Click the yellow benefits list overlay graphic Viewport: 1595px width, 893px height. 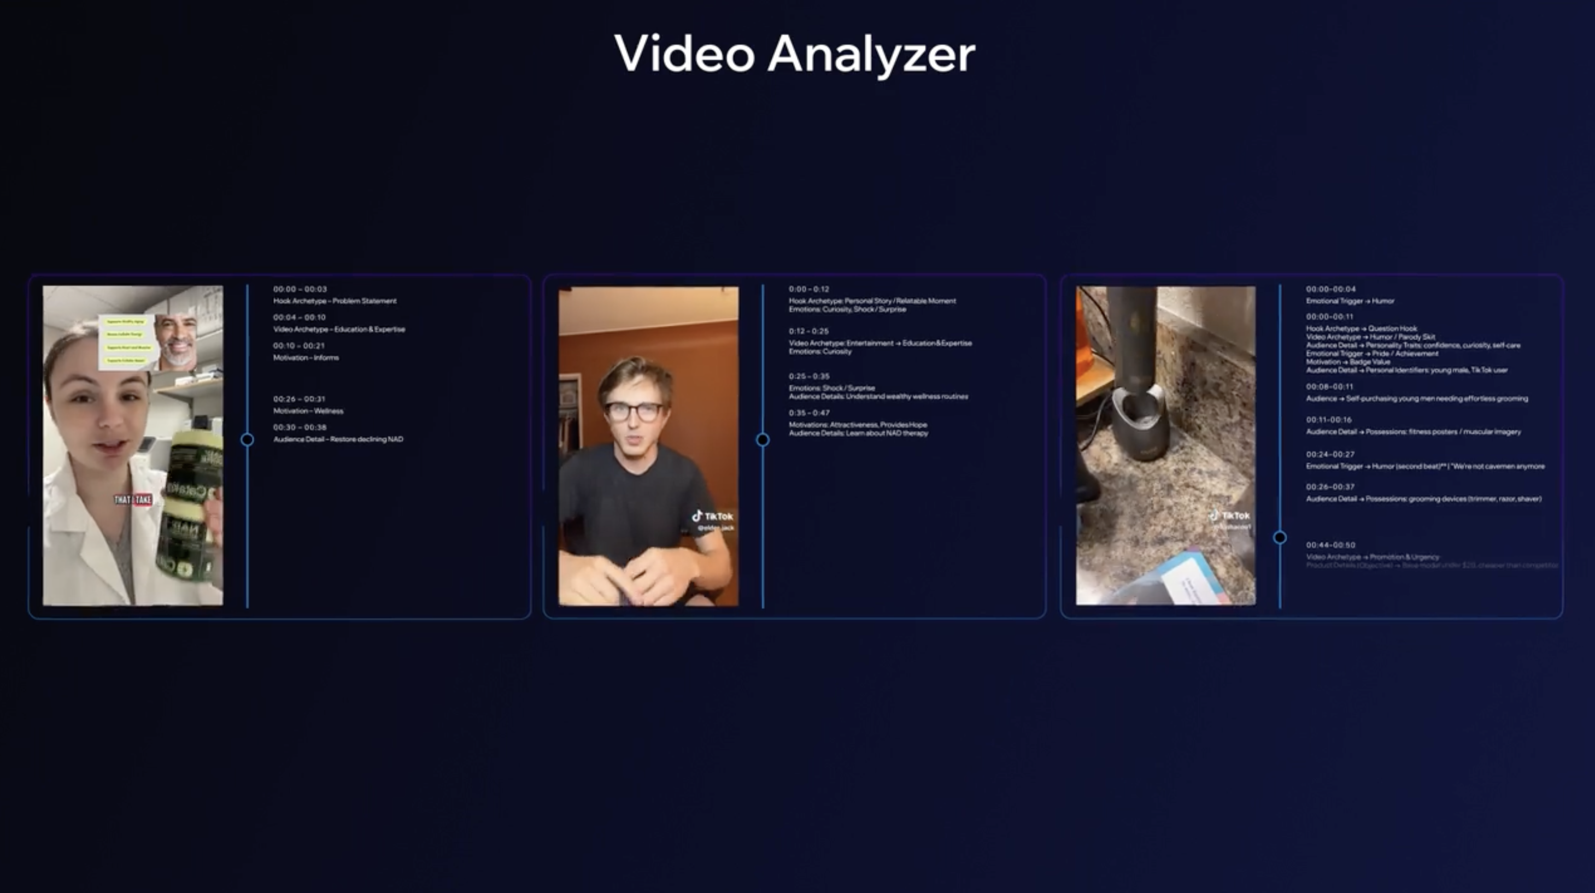pyautogui.click(x=126, y=340)
